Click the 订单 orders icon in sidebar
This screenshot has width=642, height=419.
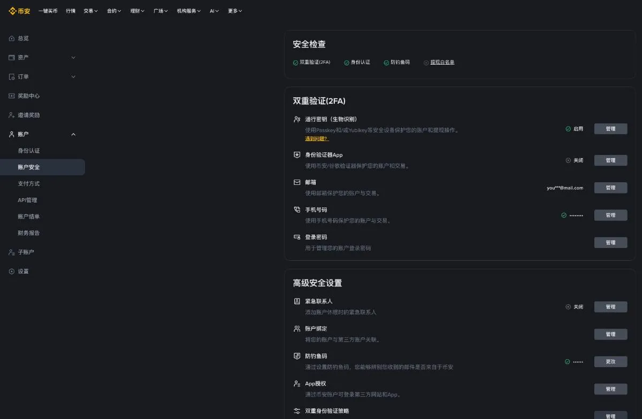(x=12, y=76)
